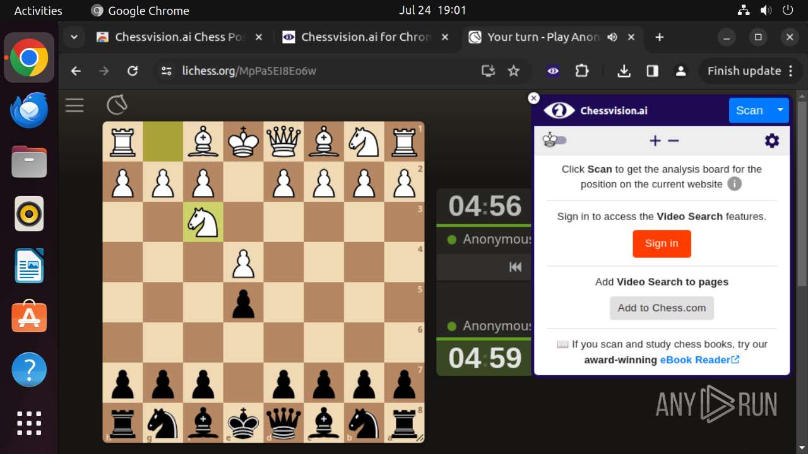Click the Chessvision.ai Scan button
Viewport: 808px width, 454px height.
click(749, 110)
